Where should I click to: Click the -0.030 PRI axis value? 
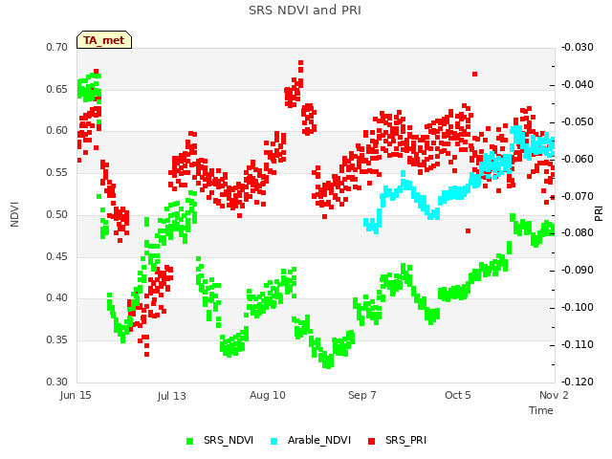click(578, 48)
